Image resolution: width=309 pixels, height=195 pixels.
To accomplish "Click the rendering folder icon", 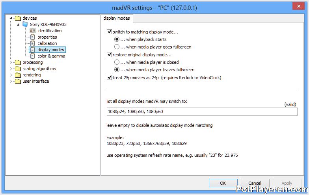I will click(18, 75).
